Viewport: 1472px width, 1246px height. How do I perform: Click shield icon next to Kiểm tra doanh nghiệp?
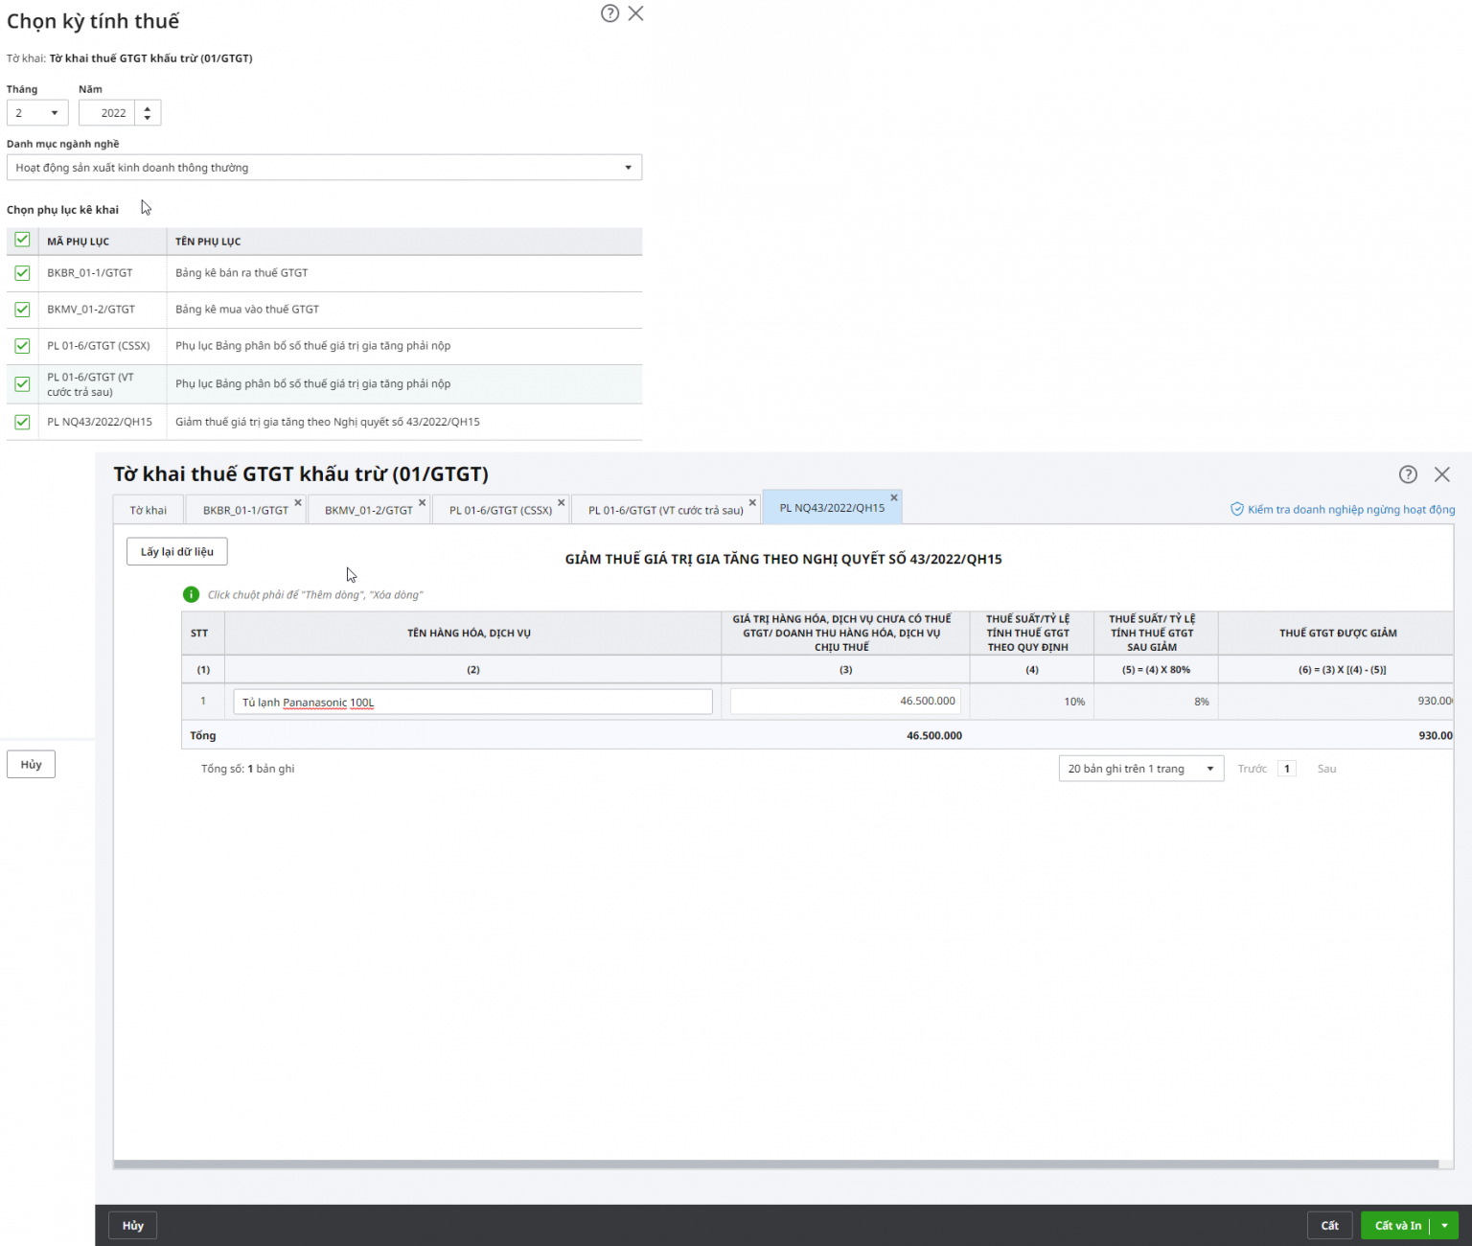click(x=1237, y=510)
